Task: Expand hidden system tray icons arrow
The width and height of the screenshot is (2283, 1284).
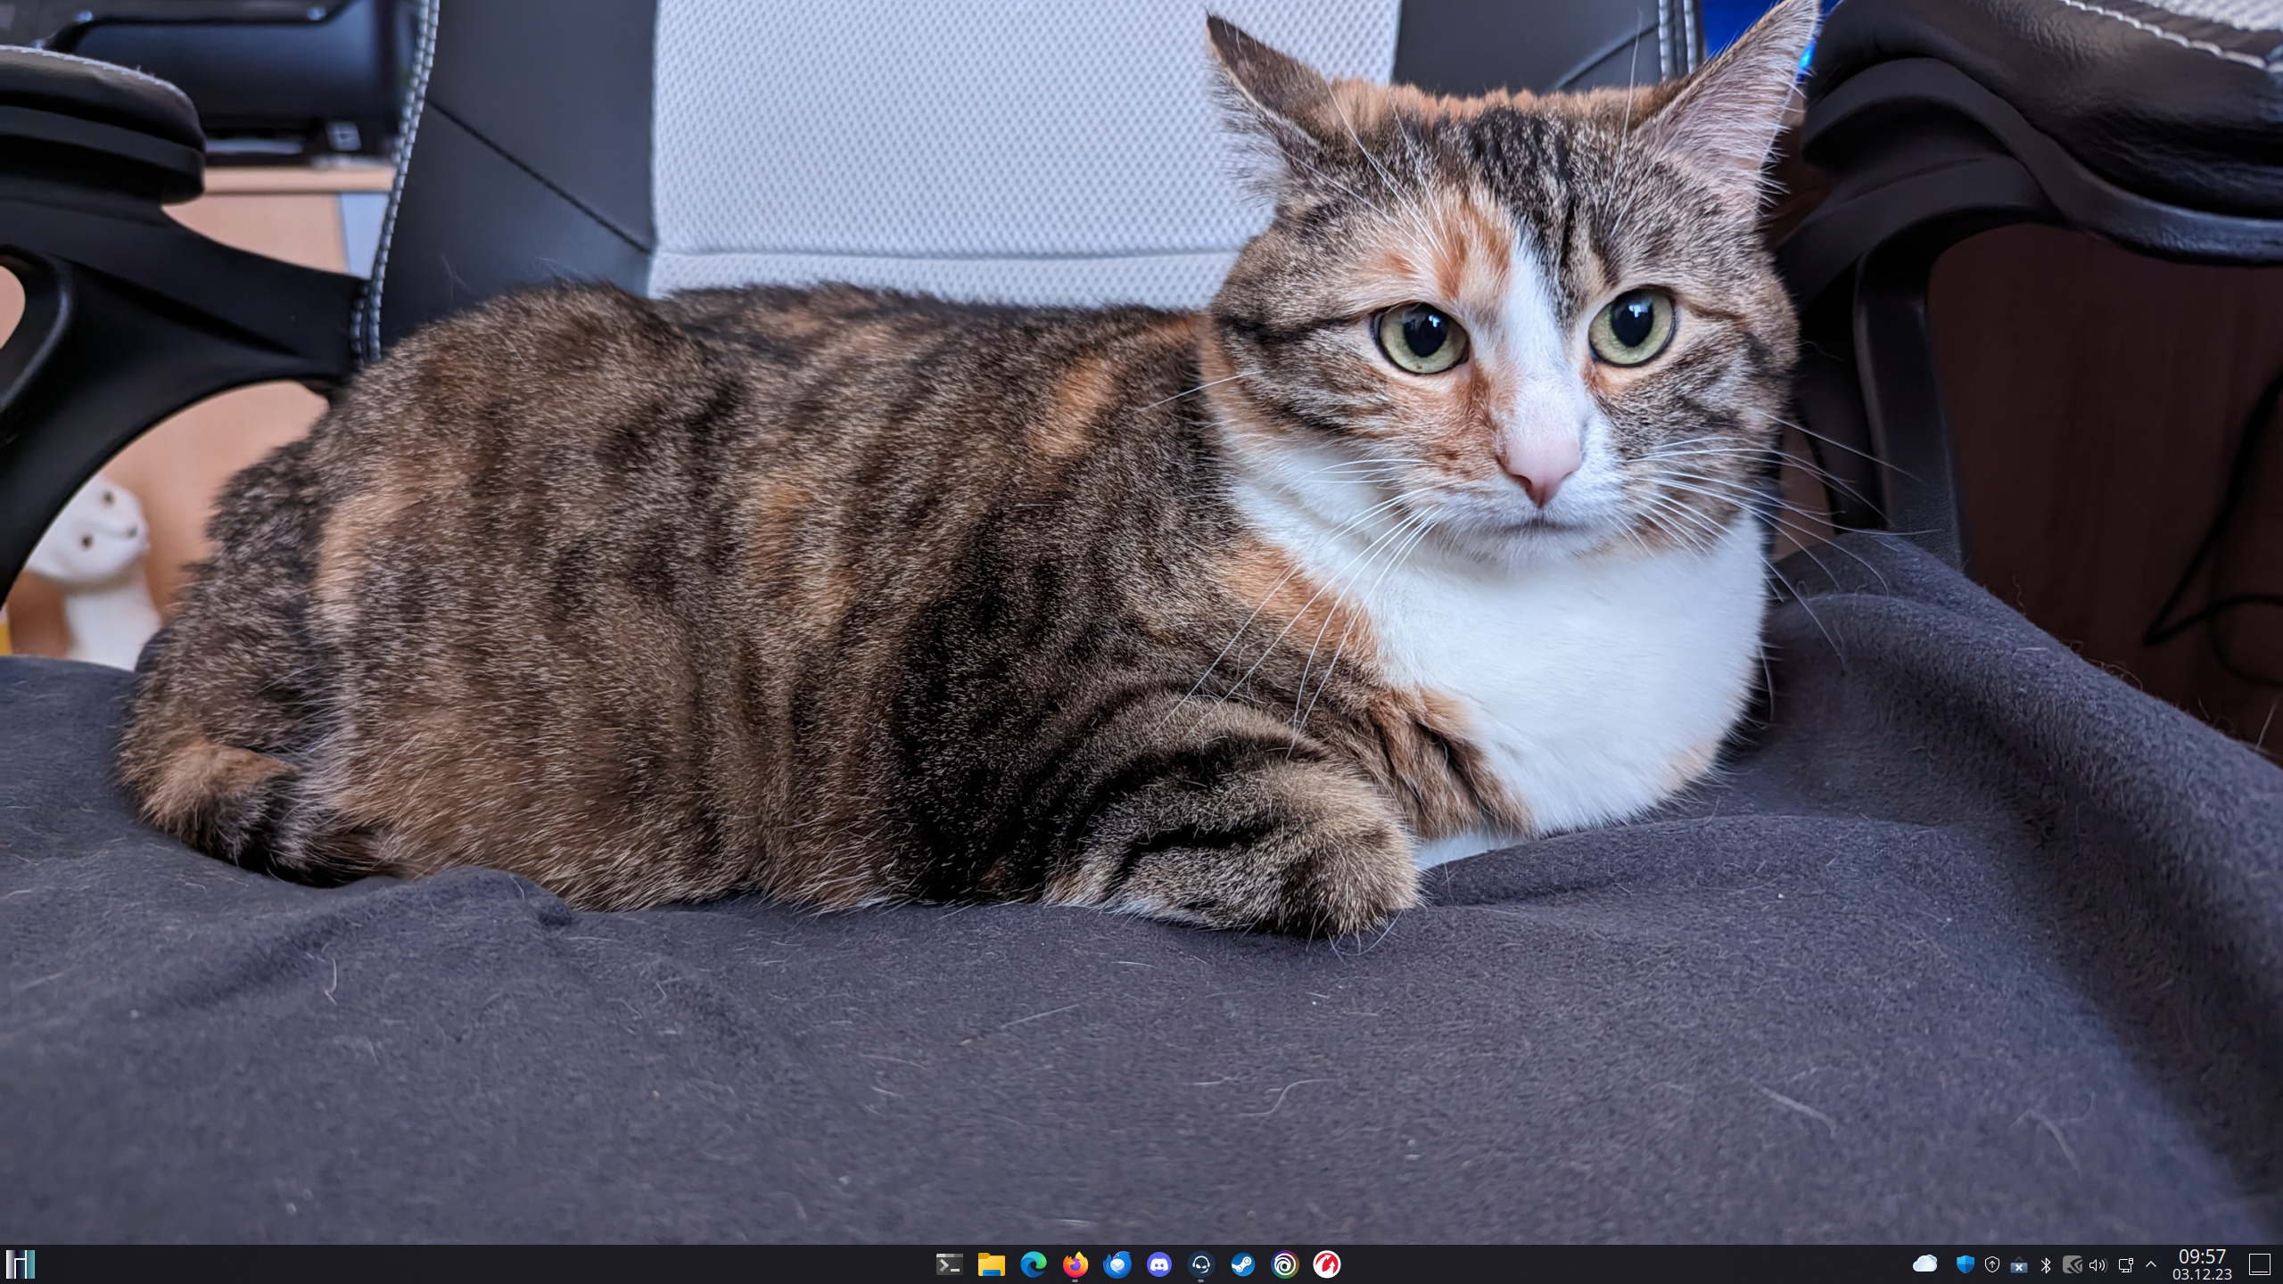Action: tap(2151, 1264)
